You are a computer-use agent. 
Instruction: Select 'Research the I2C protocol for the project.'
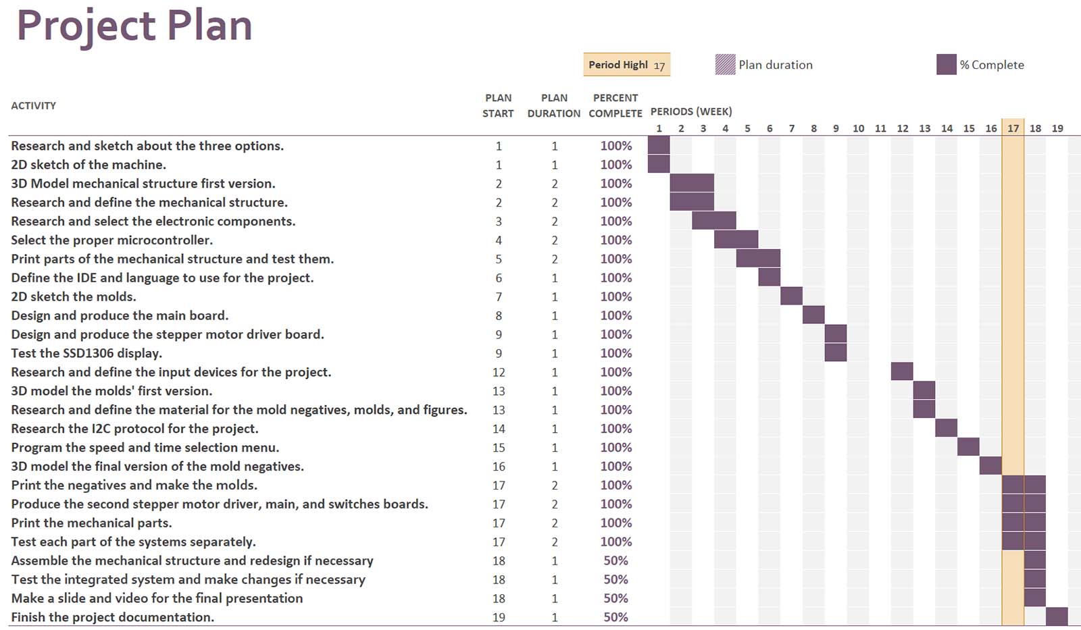[x=134, y=429]
